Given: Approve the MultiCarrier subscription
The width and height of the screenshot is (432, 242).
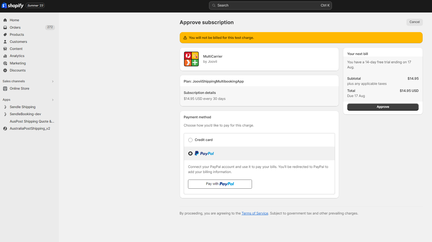Looking at the screenshot, I should (383, 107).
